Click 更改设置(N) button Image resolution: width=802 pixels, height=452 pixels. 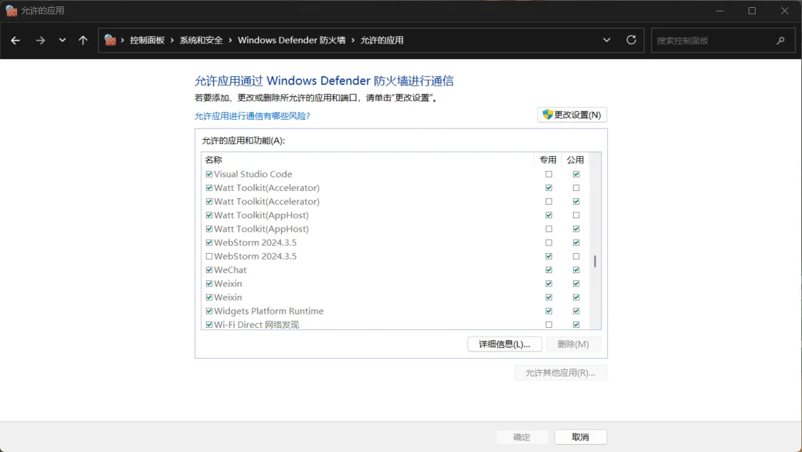click(572, 115)
